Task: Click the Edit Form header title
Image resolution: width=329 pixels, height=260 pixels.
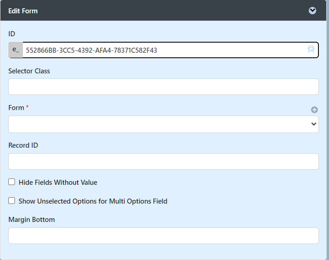Action: click(23, 11)
